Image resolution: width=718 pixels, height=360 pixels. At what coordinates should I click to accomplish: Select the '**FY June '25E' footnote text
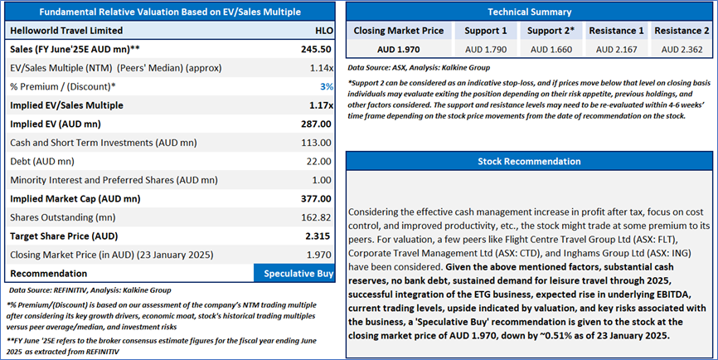(x=161, y=346)
